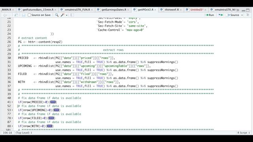Screen dimensions: 253x142
Task: Click the UPCOMING variable on line 32
Action: tap(25, 66)
